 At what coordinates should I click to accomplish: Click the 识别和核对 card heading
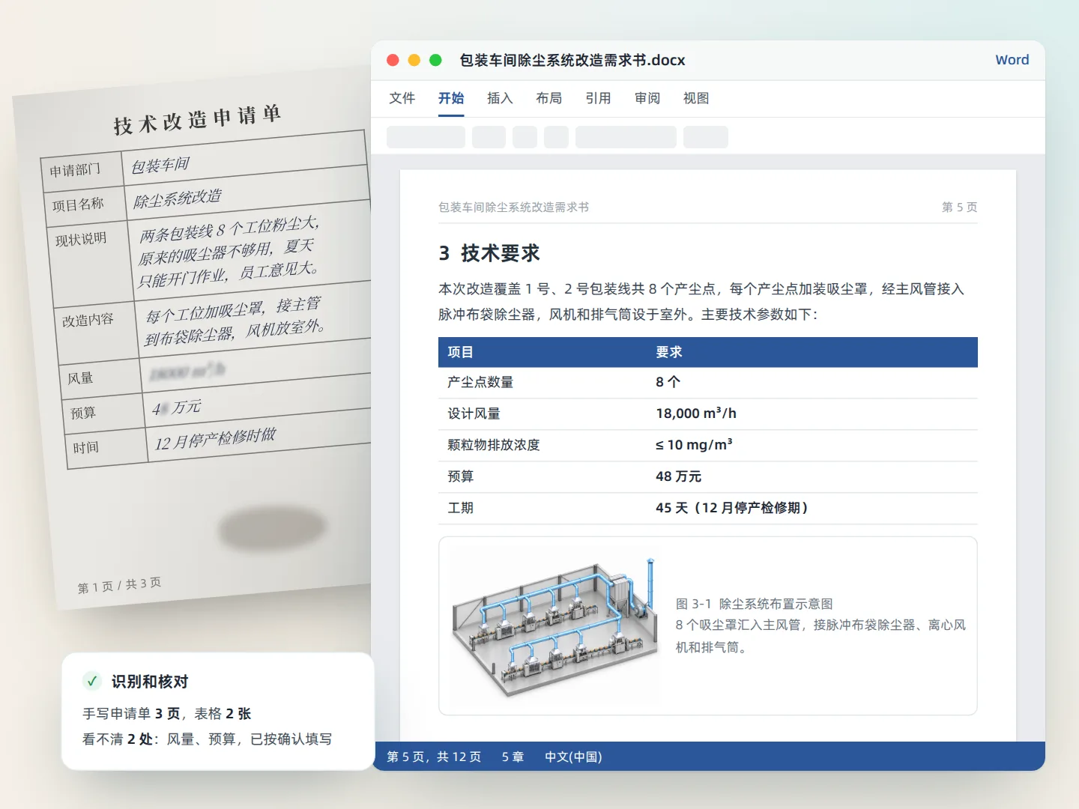150,682
